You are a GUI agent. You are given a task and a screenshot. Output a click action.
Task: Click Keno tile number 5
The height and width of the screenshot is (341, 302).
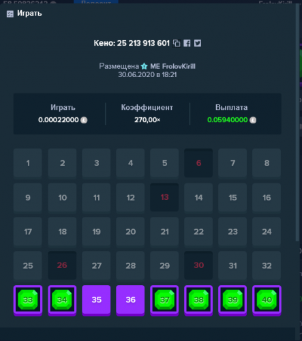164,163
